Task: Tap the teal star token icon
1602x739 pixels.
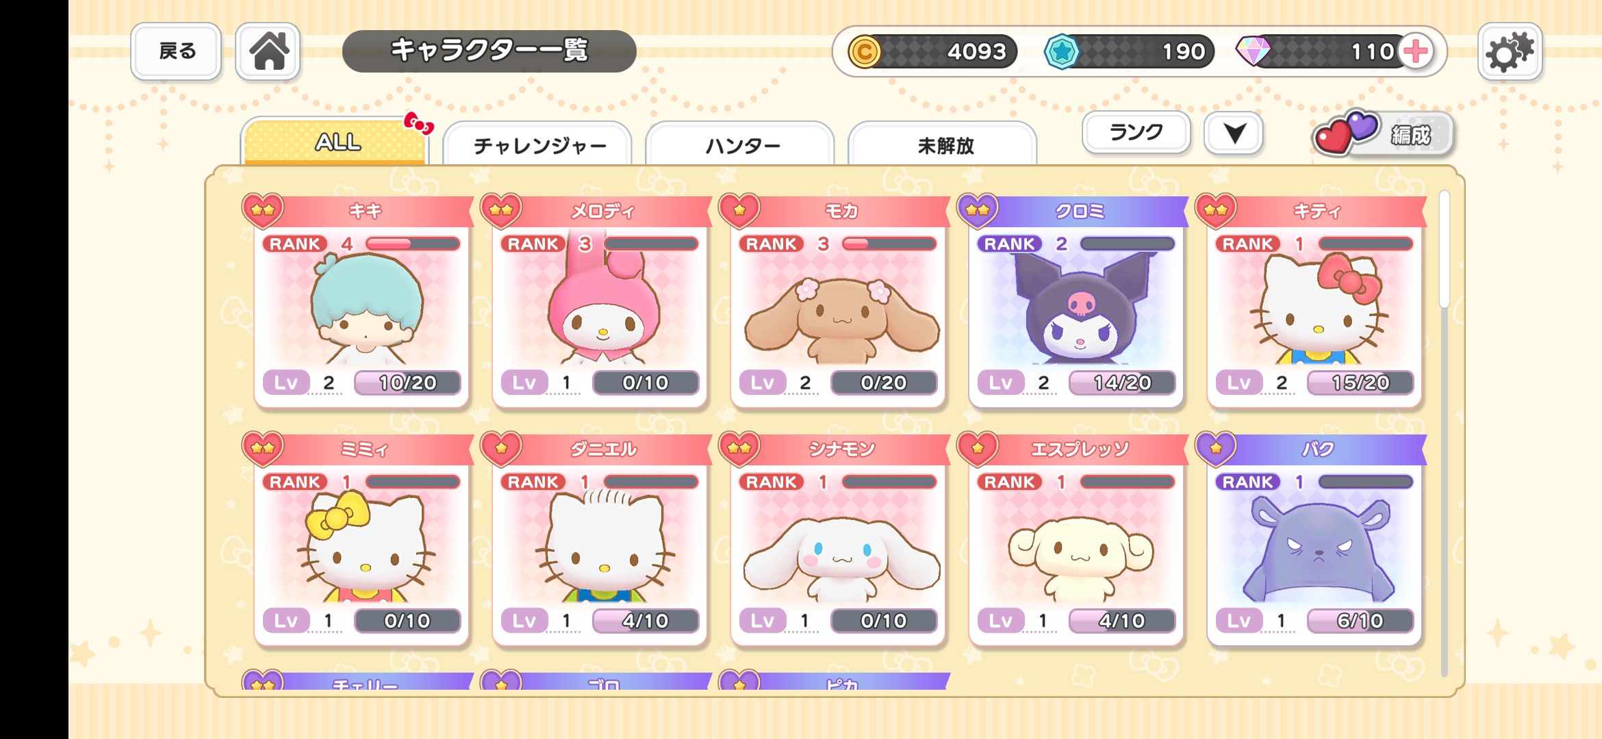Action: (x=1062, y=51)
